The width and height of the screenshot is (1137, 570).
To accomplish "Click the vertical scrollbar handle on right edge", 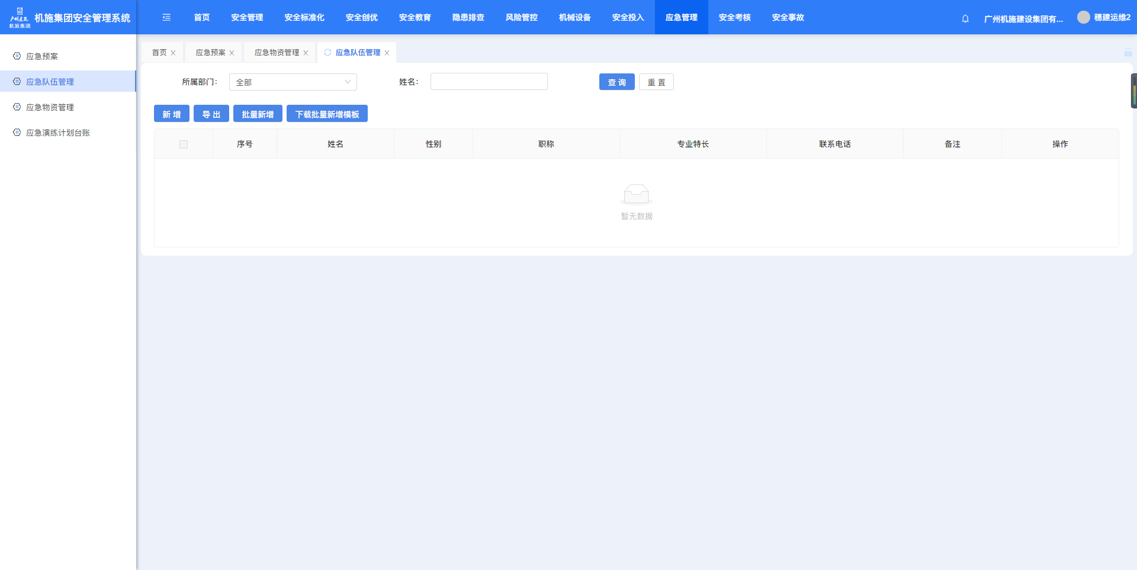I will click(x=1133, y=91).
